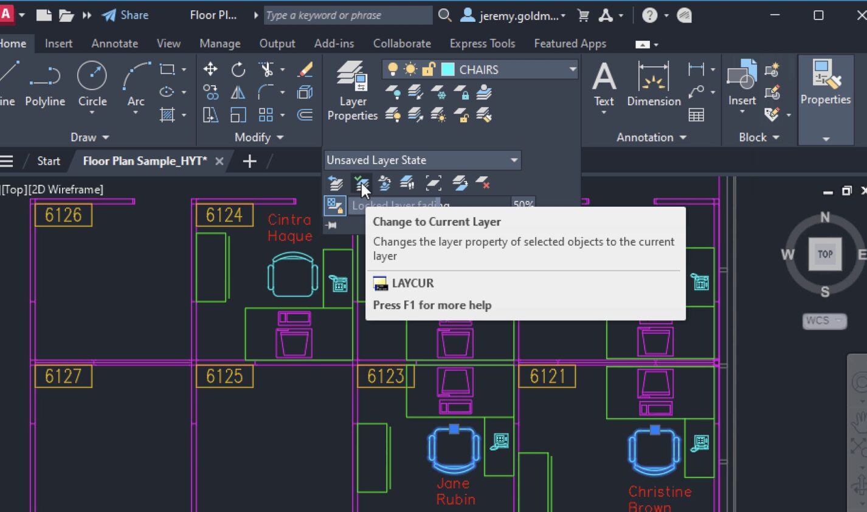Viewport: 867px width, 512px height.
Task: Click the Share button
Action: (125, 15)
